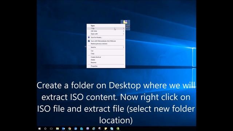Expand the 7-Zip submenu
The image size is (233, 131).
click(x=106, y=28)
